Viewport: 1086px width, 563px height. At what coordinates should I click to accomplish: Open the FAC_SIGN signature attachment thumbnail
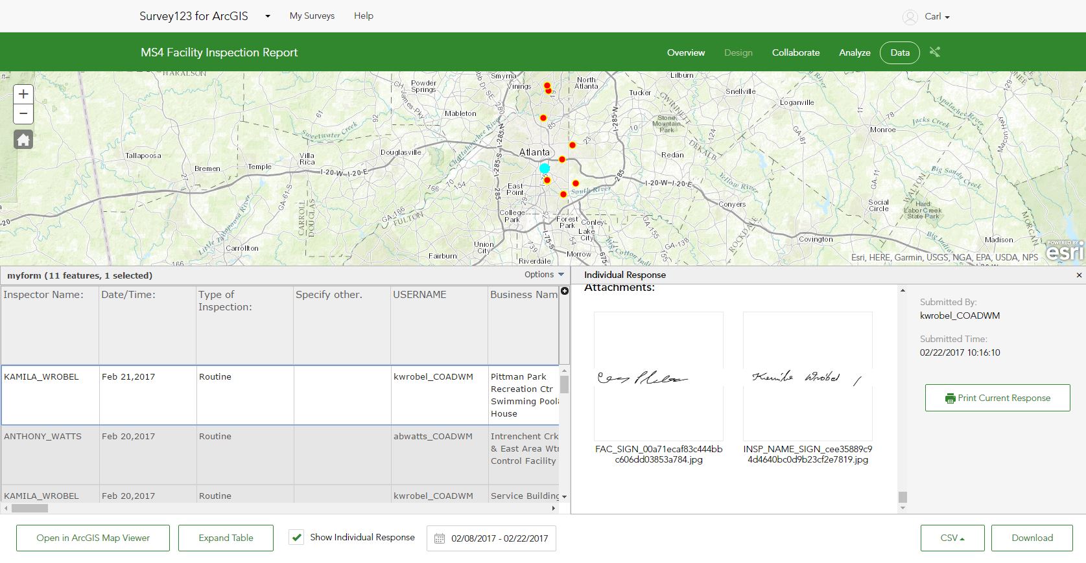pyautogui.click(x=659, y=376)
